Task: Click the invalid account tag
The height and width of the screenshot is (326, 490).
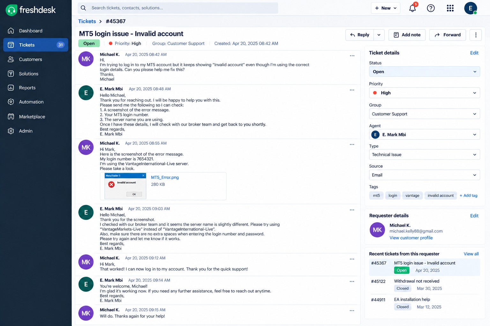Action: [x=441, y=195]
